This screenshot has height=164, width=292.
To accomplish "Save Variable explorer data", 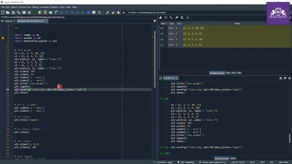I will (166, 18).
